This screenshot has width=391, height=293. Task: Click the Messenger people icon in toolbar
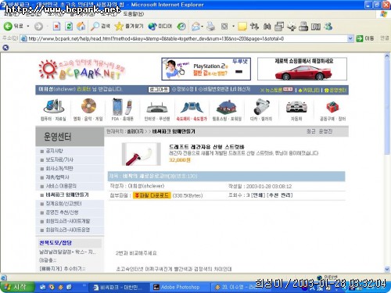click(x=328, y=27)
